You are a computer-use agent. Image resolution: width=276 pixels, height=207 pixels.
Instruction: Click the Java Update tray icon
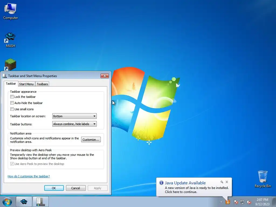coord(228,202)
